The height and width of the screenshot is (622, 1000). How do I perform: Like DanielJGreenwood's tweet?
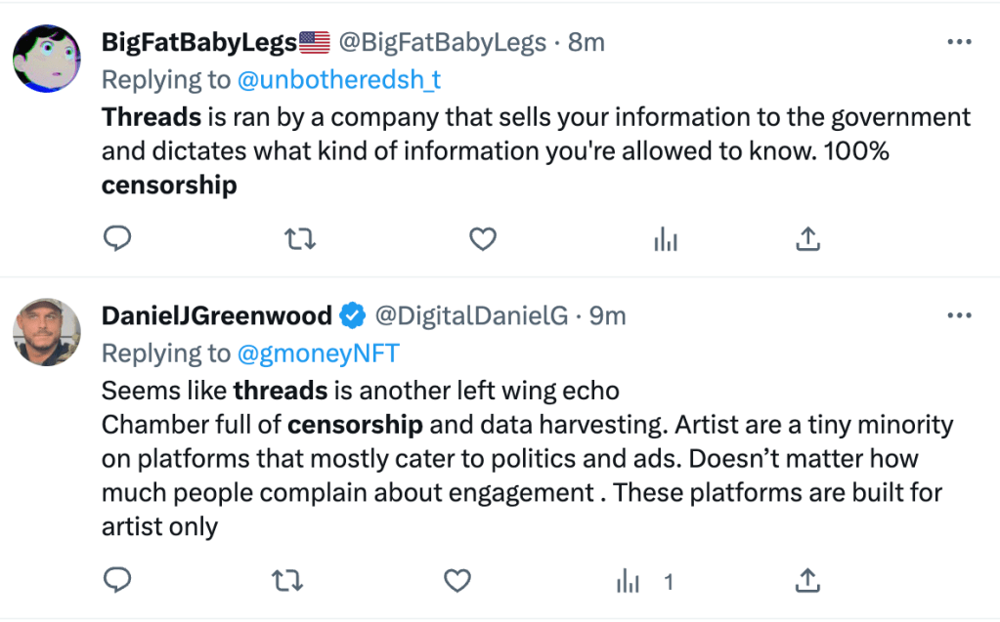457,582
